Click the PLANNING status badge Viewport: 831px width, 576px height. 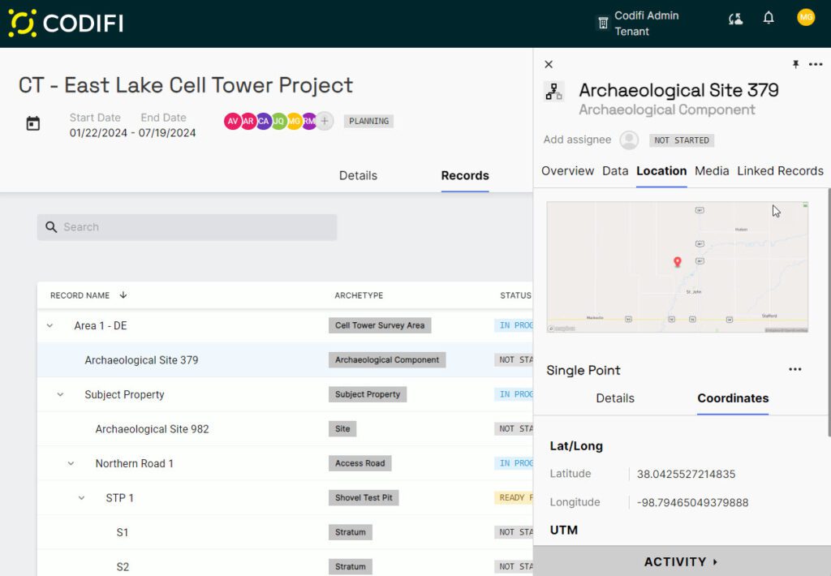tap(368, 121)
